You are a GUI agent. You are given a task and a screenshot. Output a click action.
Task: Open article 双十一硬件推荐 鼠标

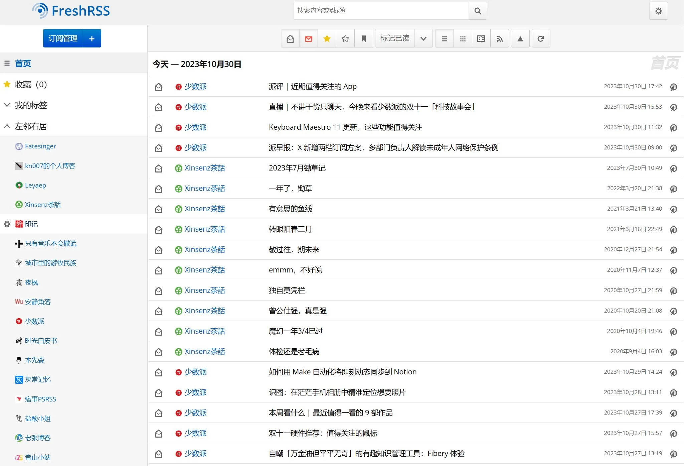(x=323, y=433)
